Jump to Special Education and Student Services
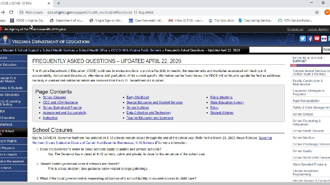The image size is (330, 185). [x=154, y=102]
